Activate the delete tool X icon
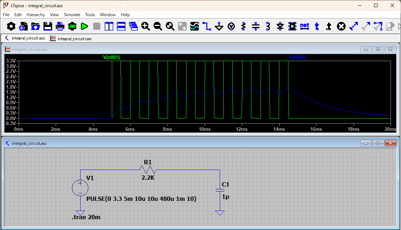Screen dimensions: 401x230 [x=341, y=26]
